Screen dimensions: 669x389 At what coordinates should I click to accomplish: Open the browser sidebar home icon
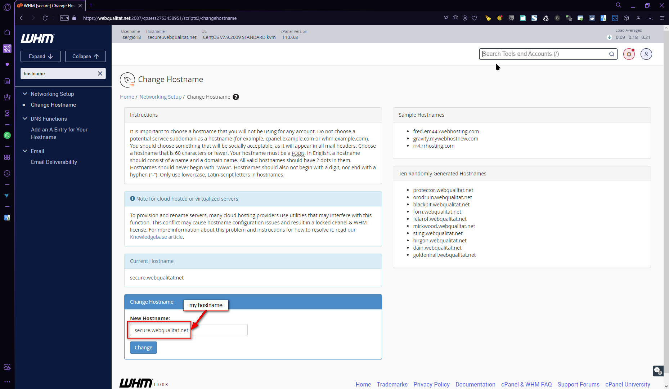pos(7,32)
